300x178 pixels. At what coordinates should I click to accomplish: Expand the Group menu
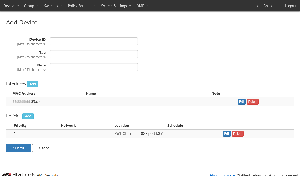(x=31, y=6)
